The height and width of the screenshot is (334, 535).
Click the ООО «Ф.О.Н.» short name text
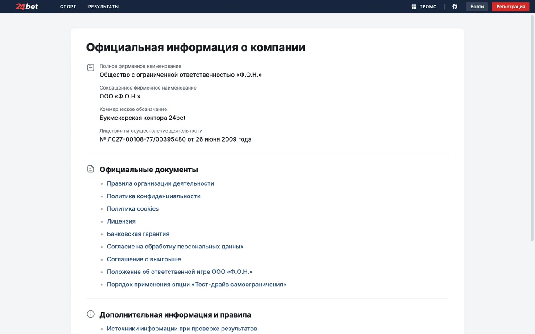coord(120,96)
